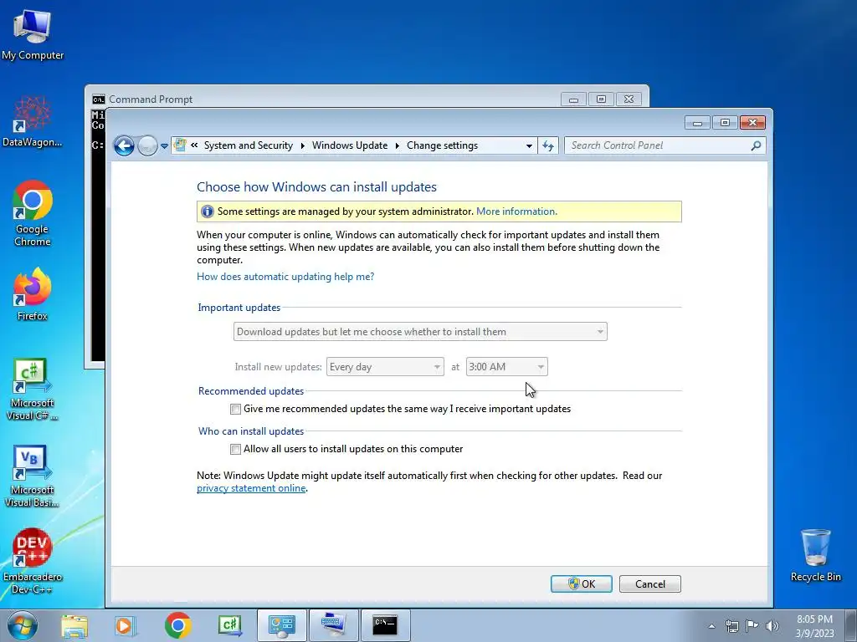The width and height of the screenshot is (857, 642).
Task: Switch to Control Panel taskbar button
Action: point(281,625)
